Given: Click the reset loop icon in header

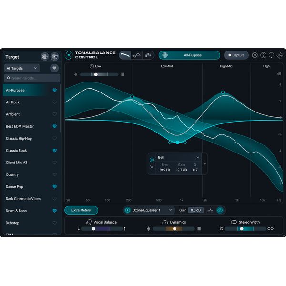Looking at the screenshot, I should coord(271,55).
